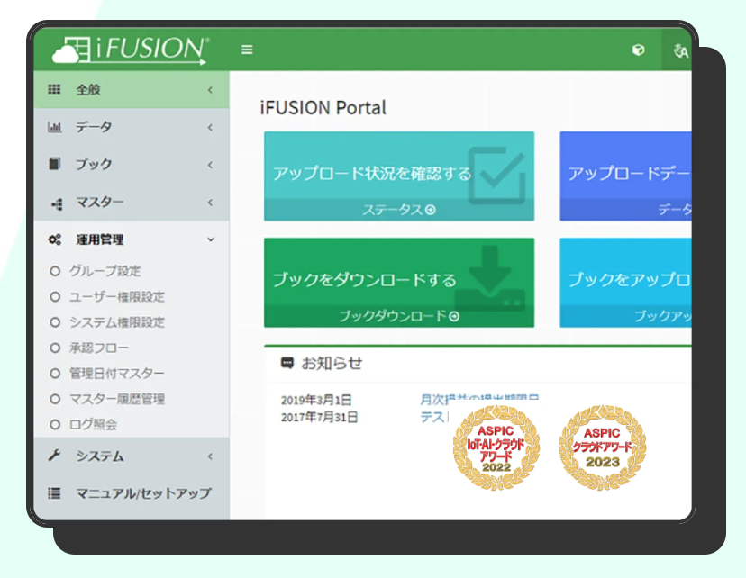Image resolution: width=746 pixels, height=578 pixels.
Task: Click the データ bar chart icon
Action: (54, 127)
